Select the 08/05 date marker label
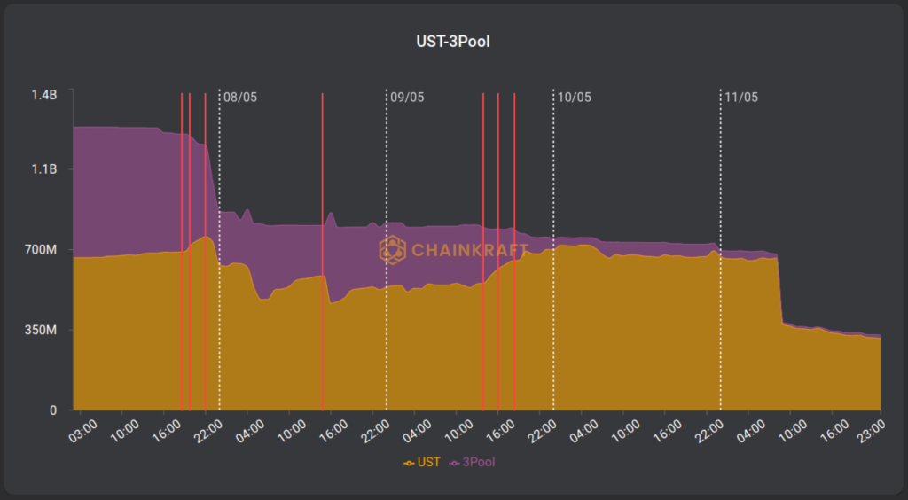Viewport: 908px width, 500px height. pyautogui.click(x=240, y=98)
